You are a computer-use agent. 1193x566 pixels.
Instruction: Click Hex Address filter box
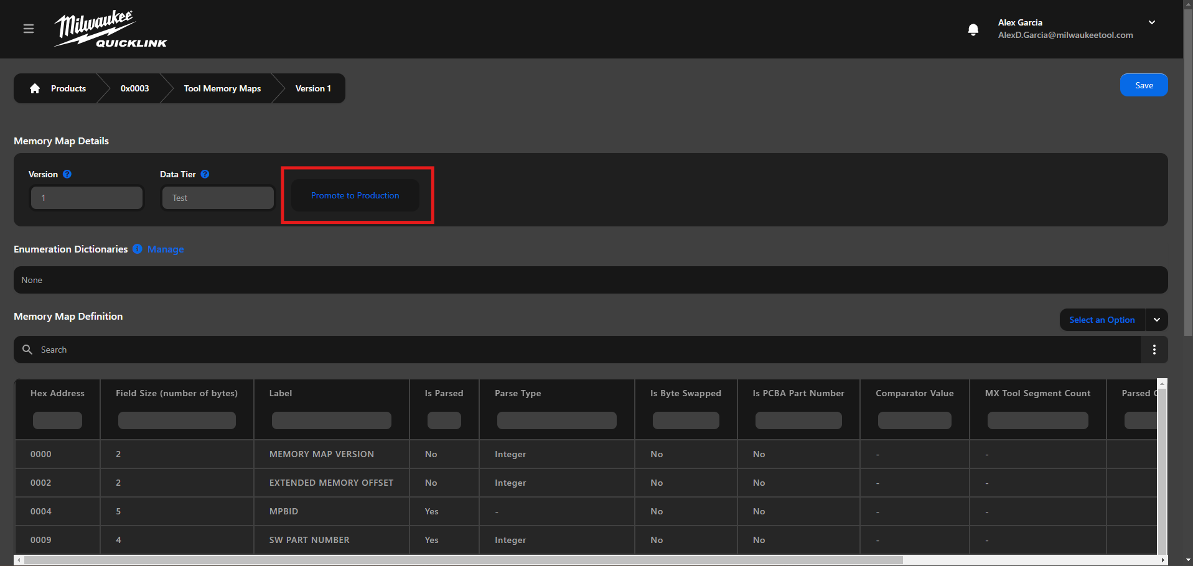tap(57, 420)
